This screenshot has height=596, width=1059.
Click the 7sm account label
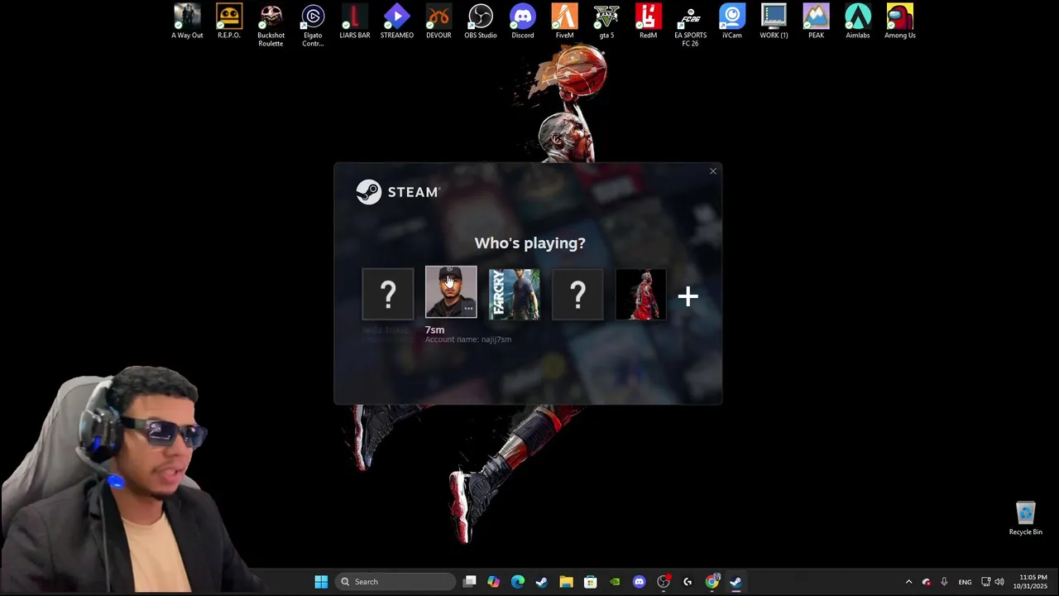tap(434, 329)
